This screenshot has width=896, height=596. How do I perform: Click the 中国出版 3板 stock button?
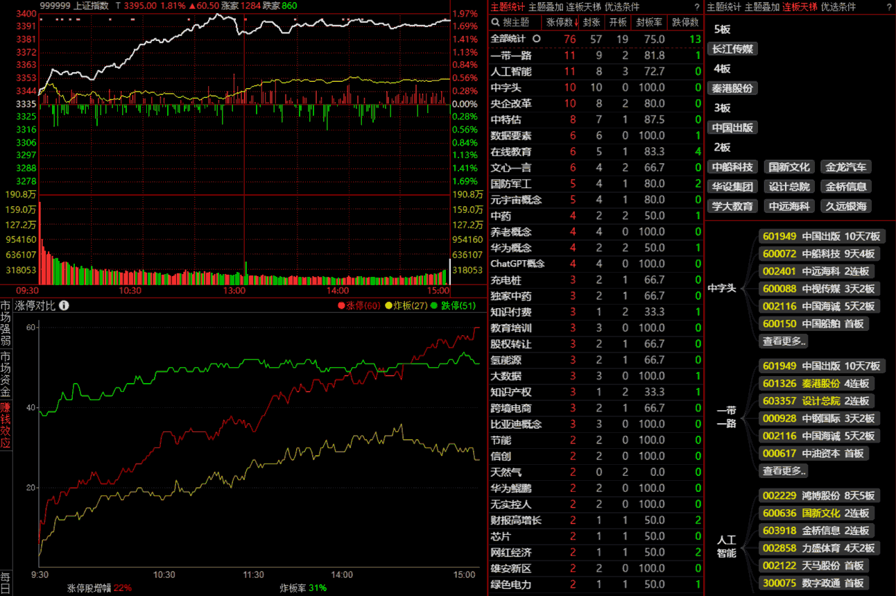pos(733,128)
